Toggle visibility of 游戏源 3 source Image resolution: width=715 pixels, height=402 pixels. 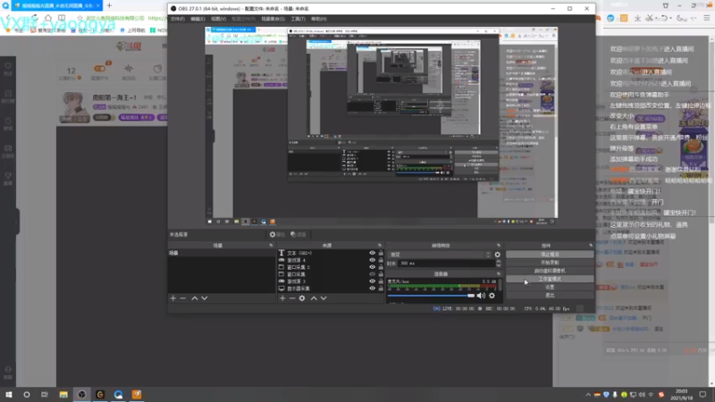373,281
